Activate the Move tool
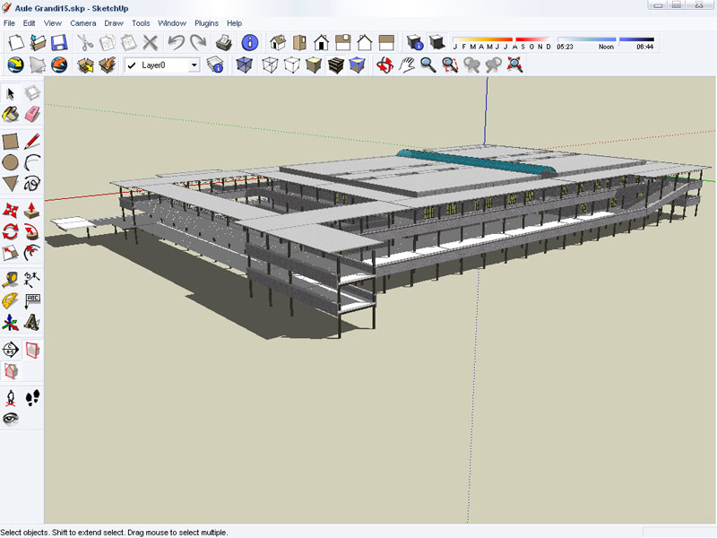 pos(11,211)
